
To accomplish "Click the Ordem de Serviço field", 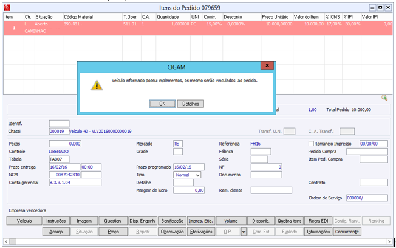I will pos(367,198).
